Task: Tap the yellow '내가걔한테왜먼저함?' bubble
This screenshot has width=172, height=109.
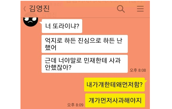Action: point(114,85)
